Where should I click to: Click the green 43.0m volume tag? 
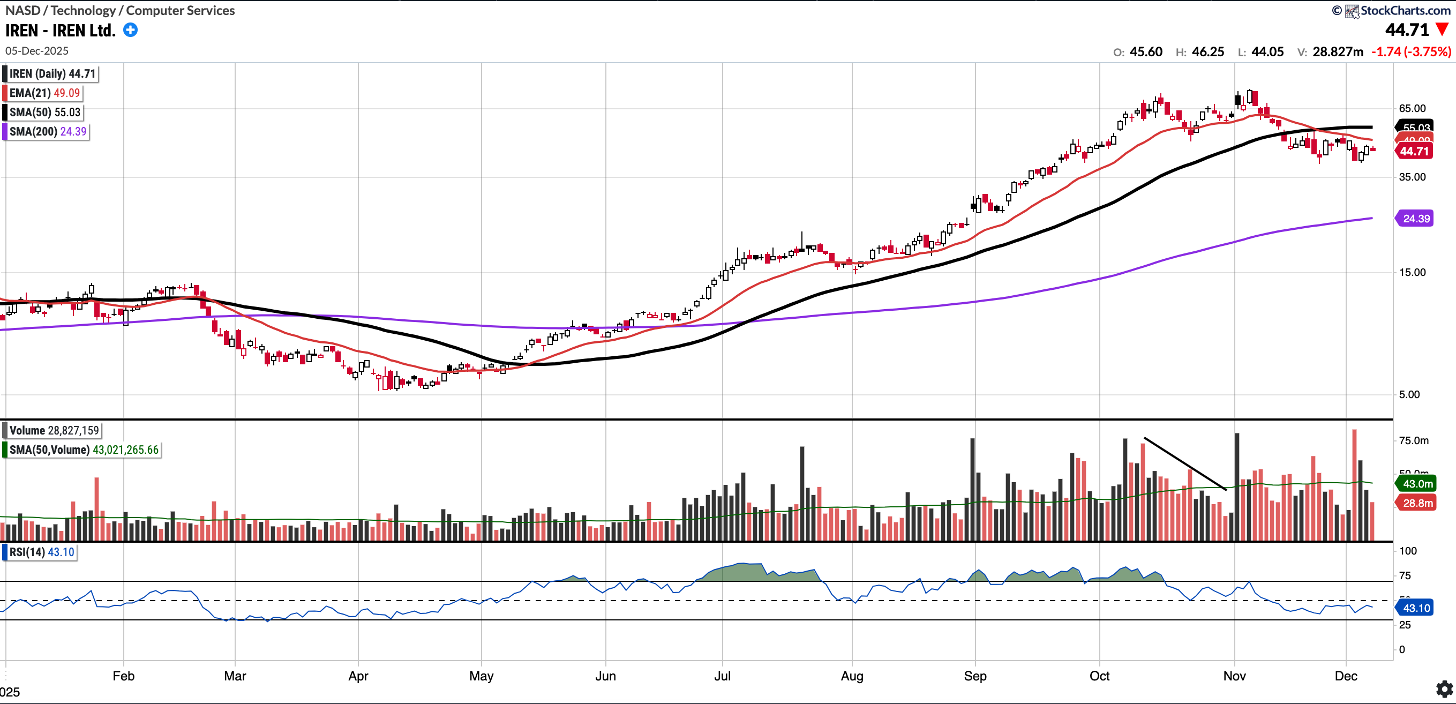point(1417,483)
